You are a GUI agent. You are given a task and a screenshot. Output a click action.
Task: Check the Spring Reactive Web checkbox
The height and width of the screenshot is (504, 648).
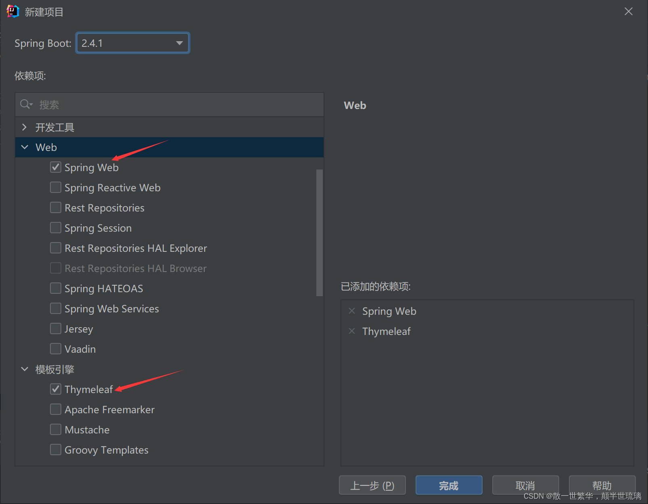[x=56, y=187]
